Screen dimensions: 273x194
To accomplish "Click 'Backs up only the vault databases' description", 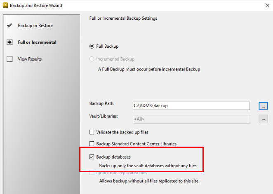I will pos(148,166).
